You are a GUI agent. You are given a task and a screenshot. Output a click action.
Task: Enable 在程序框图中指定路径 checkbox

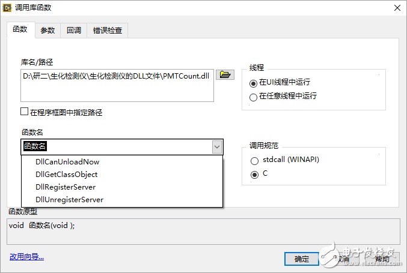tap(25, 112)
